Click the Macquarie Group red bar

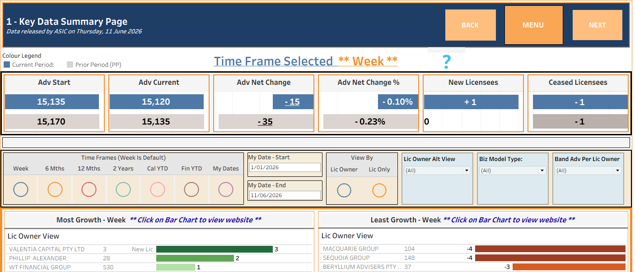pyautogui.click(x=550, y=249)
